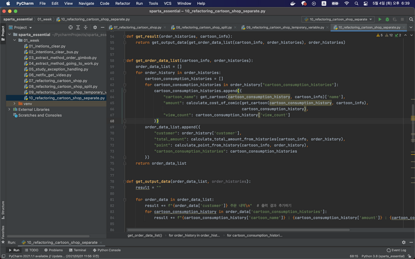Click Project panel horizontal scrollbar
This screenshot has height=259, width=415.
click(48, 236)
